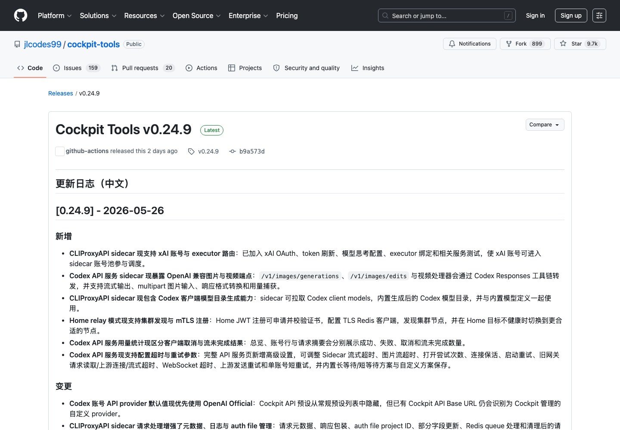Switch to the Issues tab
This screenshot has width=620, height=430.
[x=77, y=68]
